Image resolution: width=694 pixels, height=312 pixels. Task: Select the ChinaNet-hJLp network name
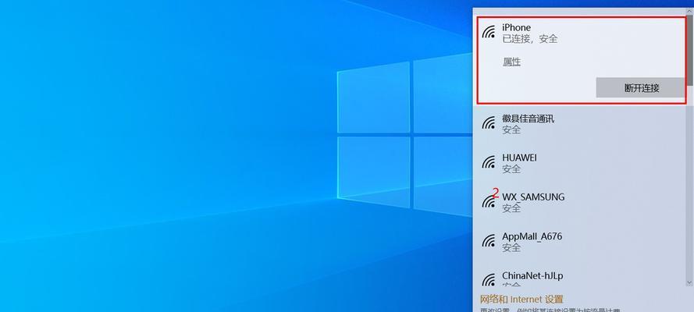[532, 276]
